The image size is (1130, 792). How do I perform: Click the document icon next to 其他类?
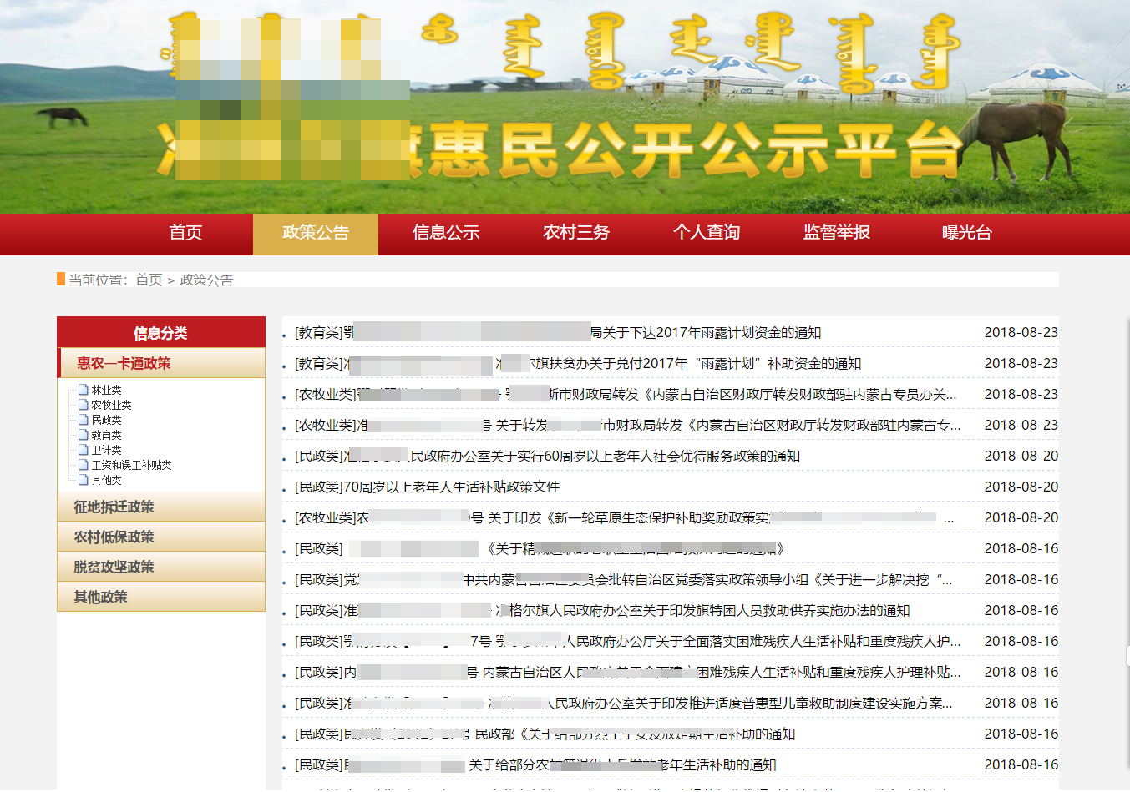(84, 480)
